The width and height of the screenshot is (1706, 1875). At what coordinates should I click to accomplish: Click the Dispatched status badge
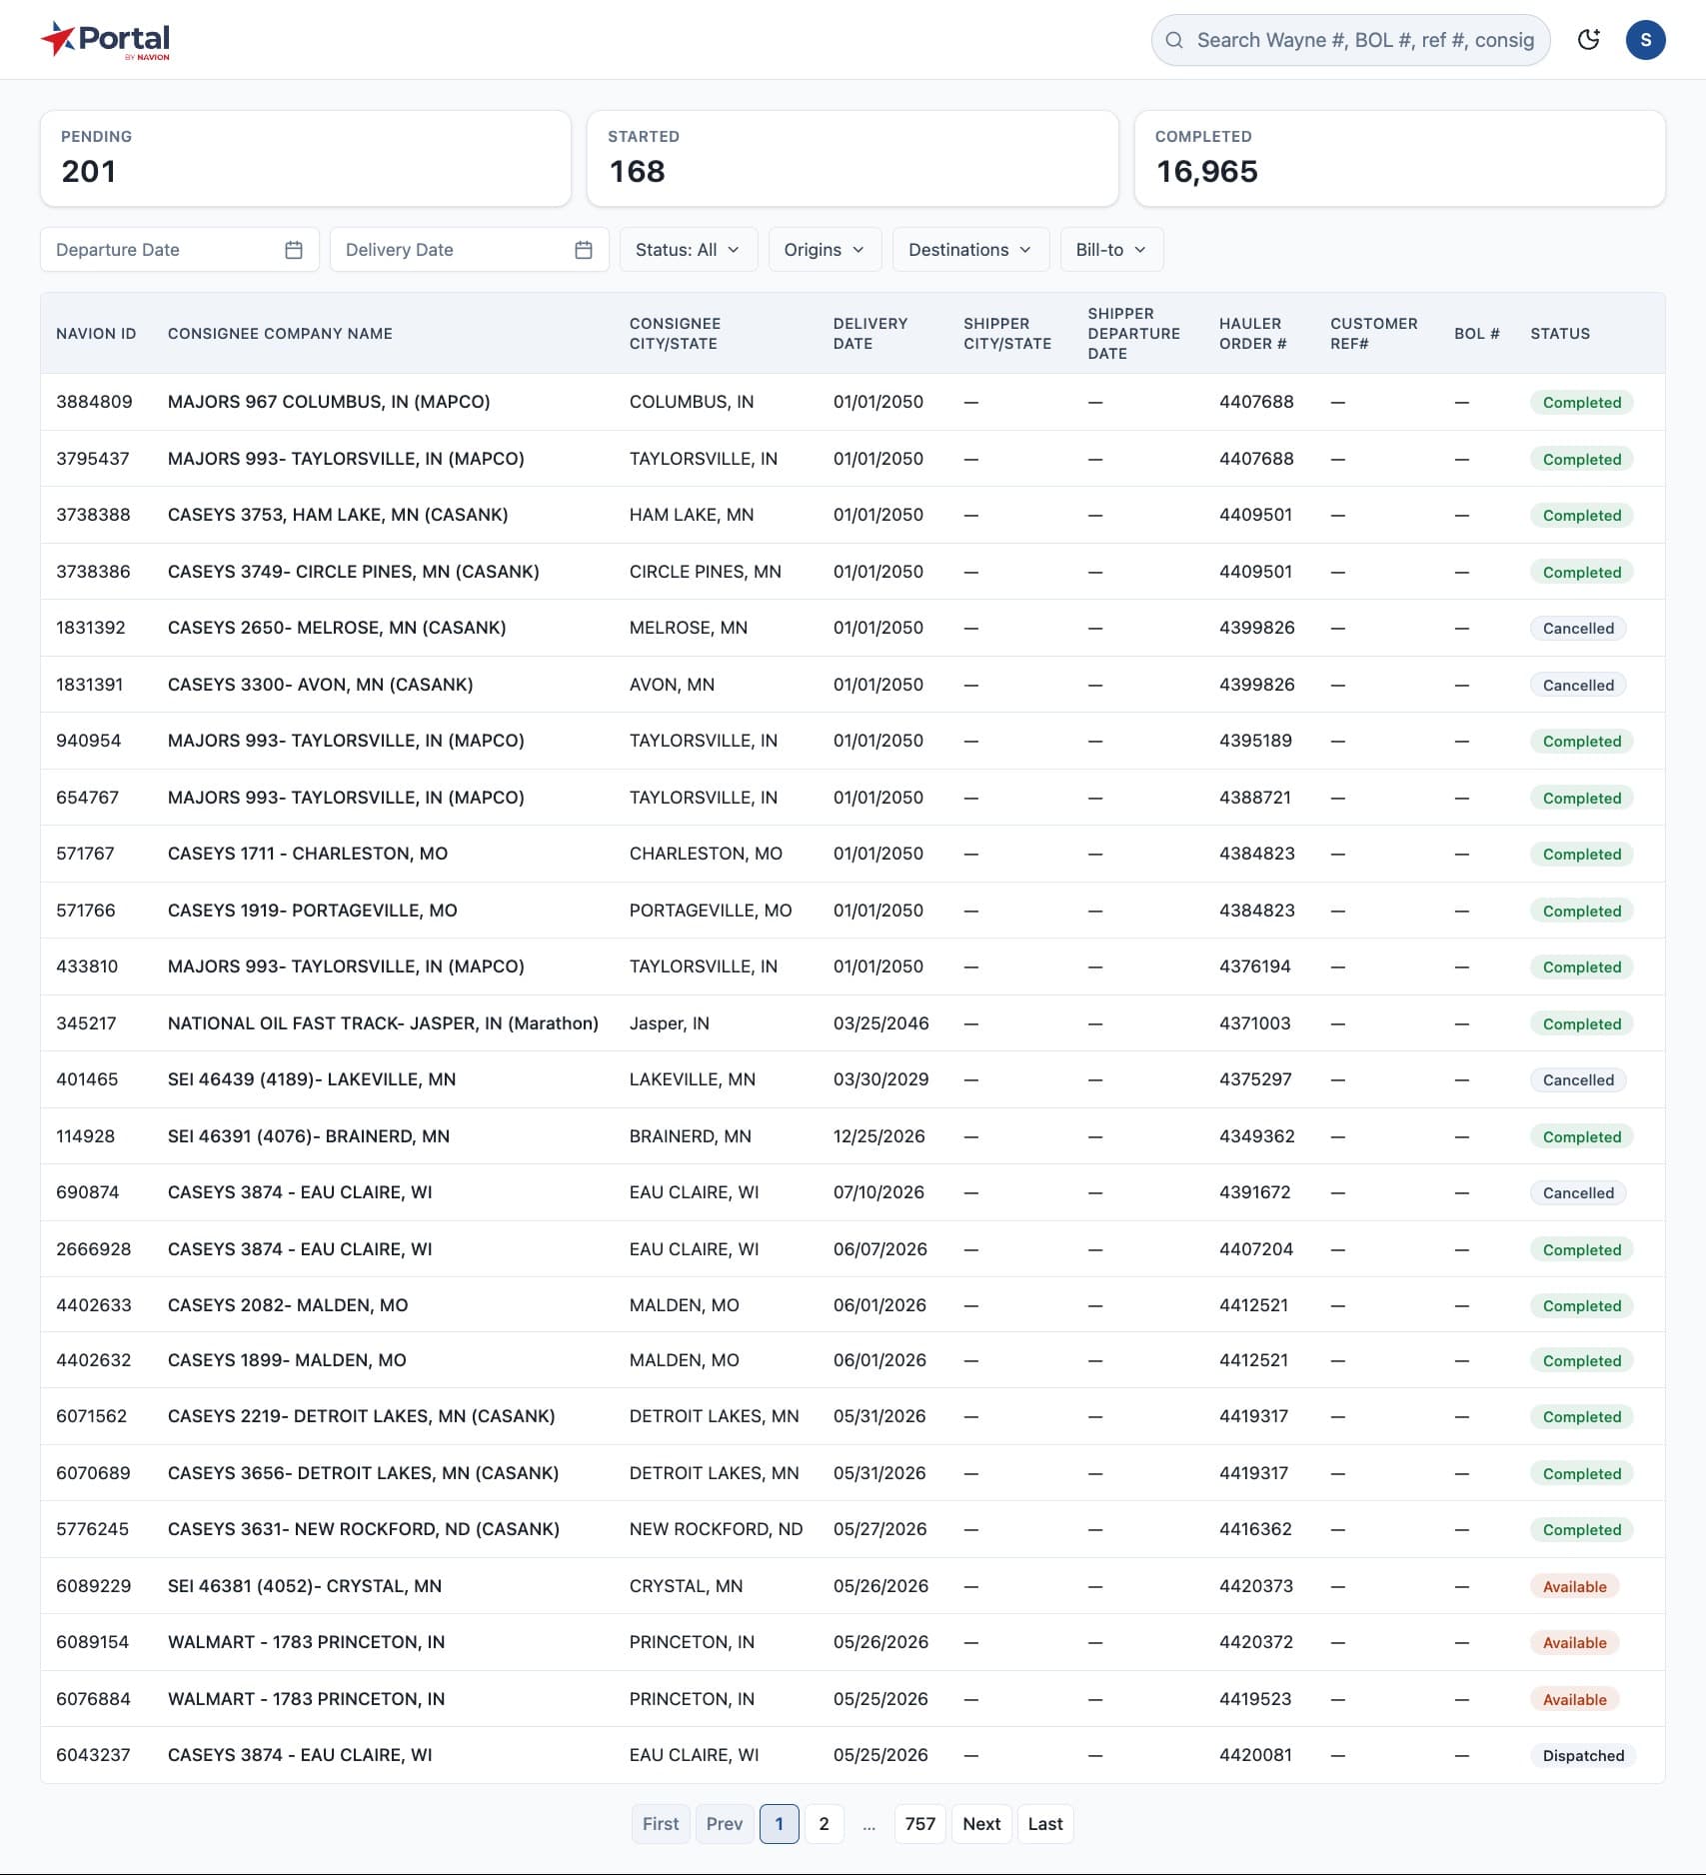coord(1583,1756)
